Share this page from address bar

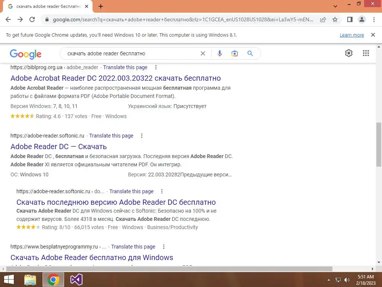(x=323, y=19)
